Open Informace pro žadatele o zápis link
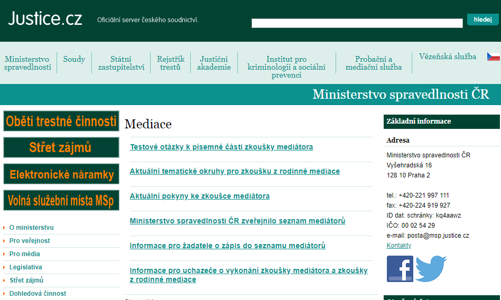 [227, 246]
